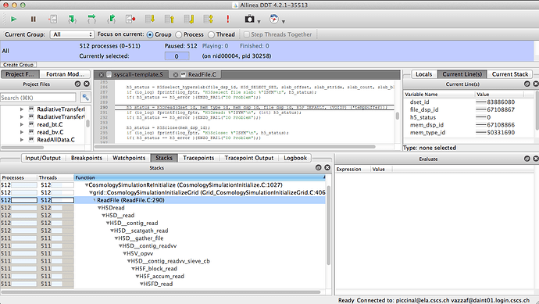Image resolution: width=539 pixels, height=304 pixels.
Task: Select the ReadFile (ReadFile.C:290) stack frame
Action: 130,200
